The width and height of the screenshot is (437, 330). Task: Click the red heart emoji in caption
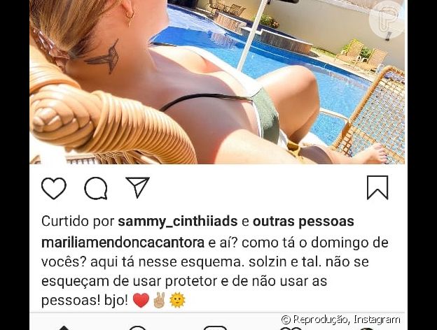141,301
